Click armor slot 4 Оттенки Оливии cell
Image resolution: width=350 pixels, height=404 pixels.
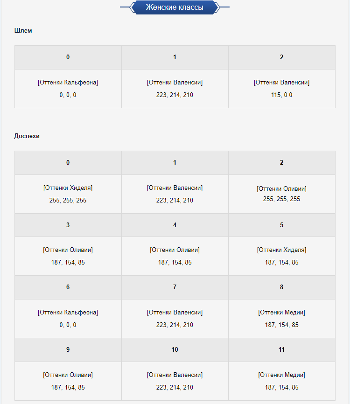click(x=175, y=256)
